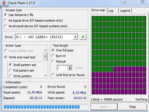The height and width of the screenshot is (112, 149).
Task: Click the Elapsed time 00:25:15
Action: point(36,98)
